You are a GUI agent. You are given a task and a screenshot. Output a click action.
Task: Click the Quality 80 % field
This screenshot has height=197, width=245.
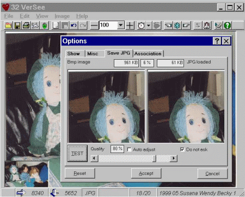click(x=118, y=149)
